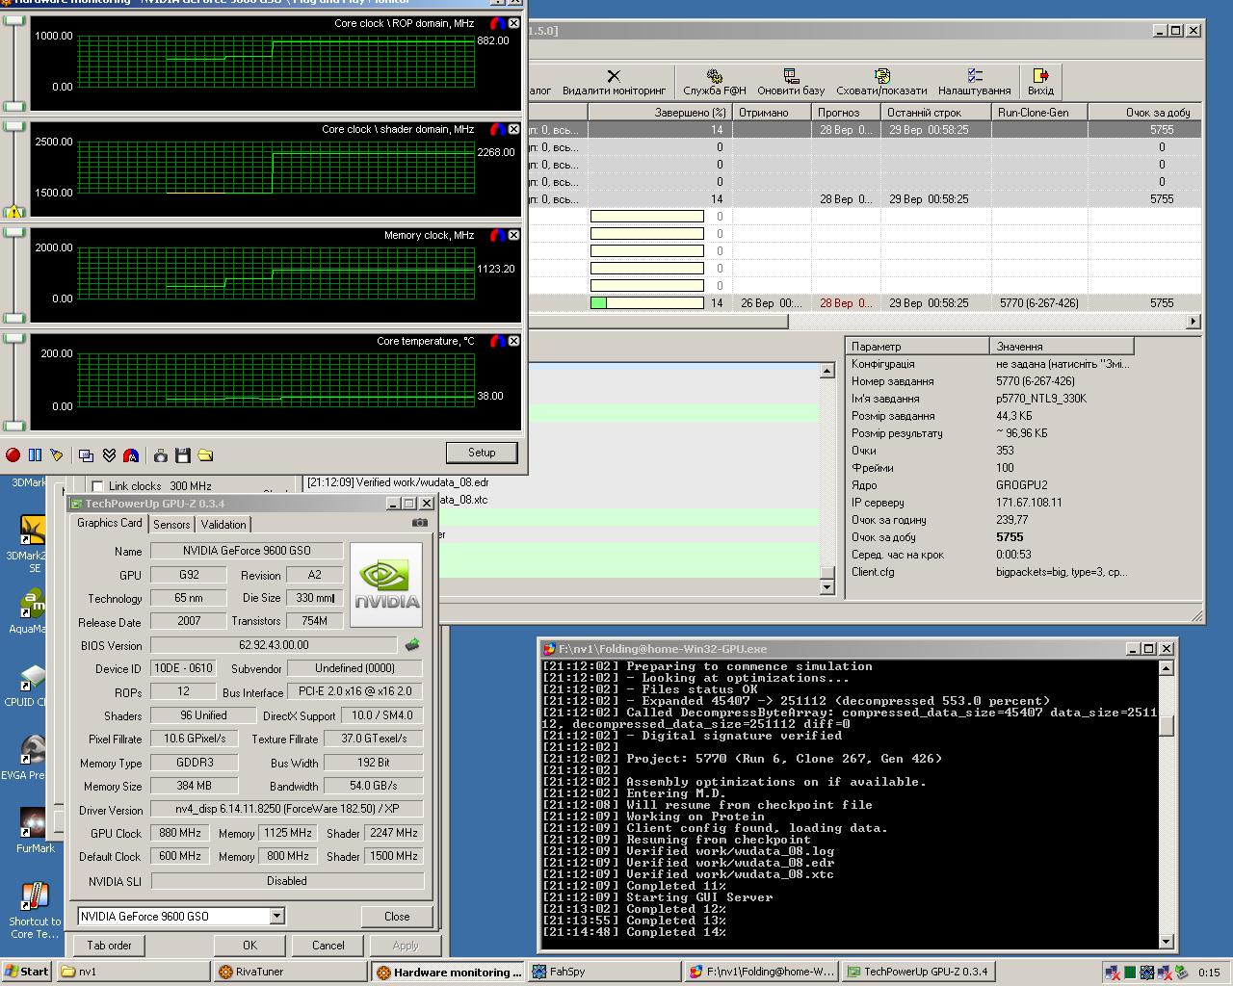Open the EVGA Precision desktop shortcut
This screenshot has width=1233, height=986.
pyautogui.click(x=27, y=757)
